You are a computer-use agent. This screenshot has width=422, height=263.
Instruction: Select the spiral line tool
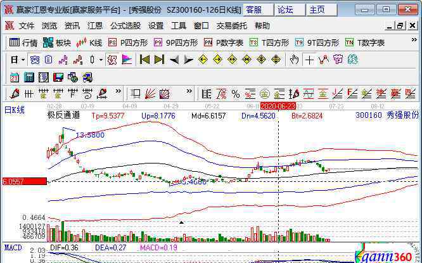(87, 94)
